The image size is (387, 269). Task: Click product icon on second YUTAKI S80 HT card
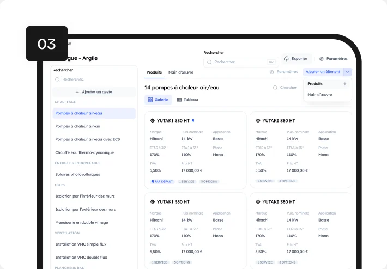pos(258,120)
